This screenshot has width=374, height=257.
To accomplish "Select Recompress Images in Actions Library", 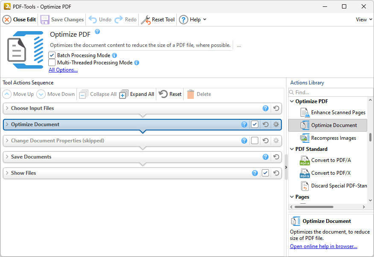I will (x=328, y=138).
